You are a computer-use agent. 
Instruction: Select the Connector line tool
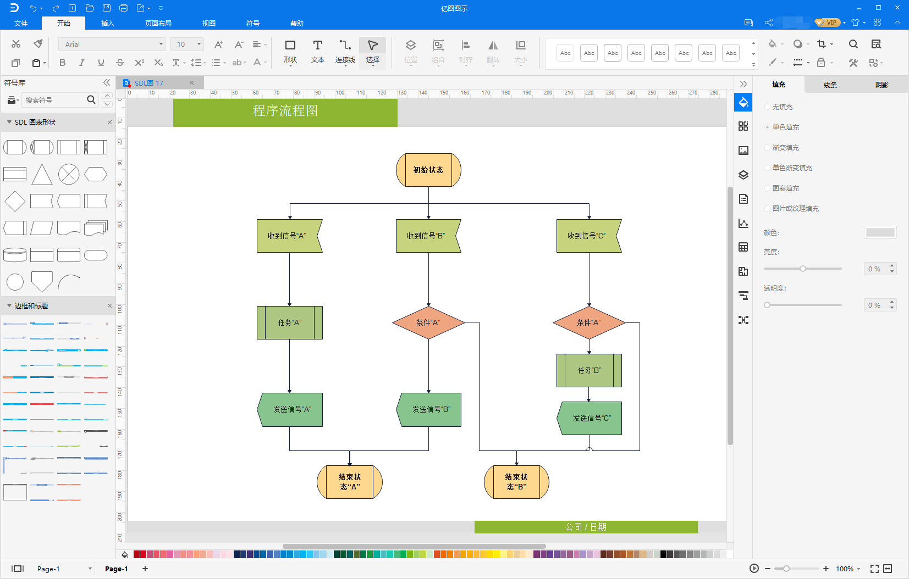[345, 52]
